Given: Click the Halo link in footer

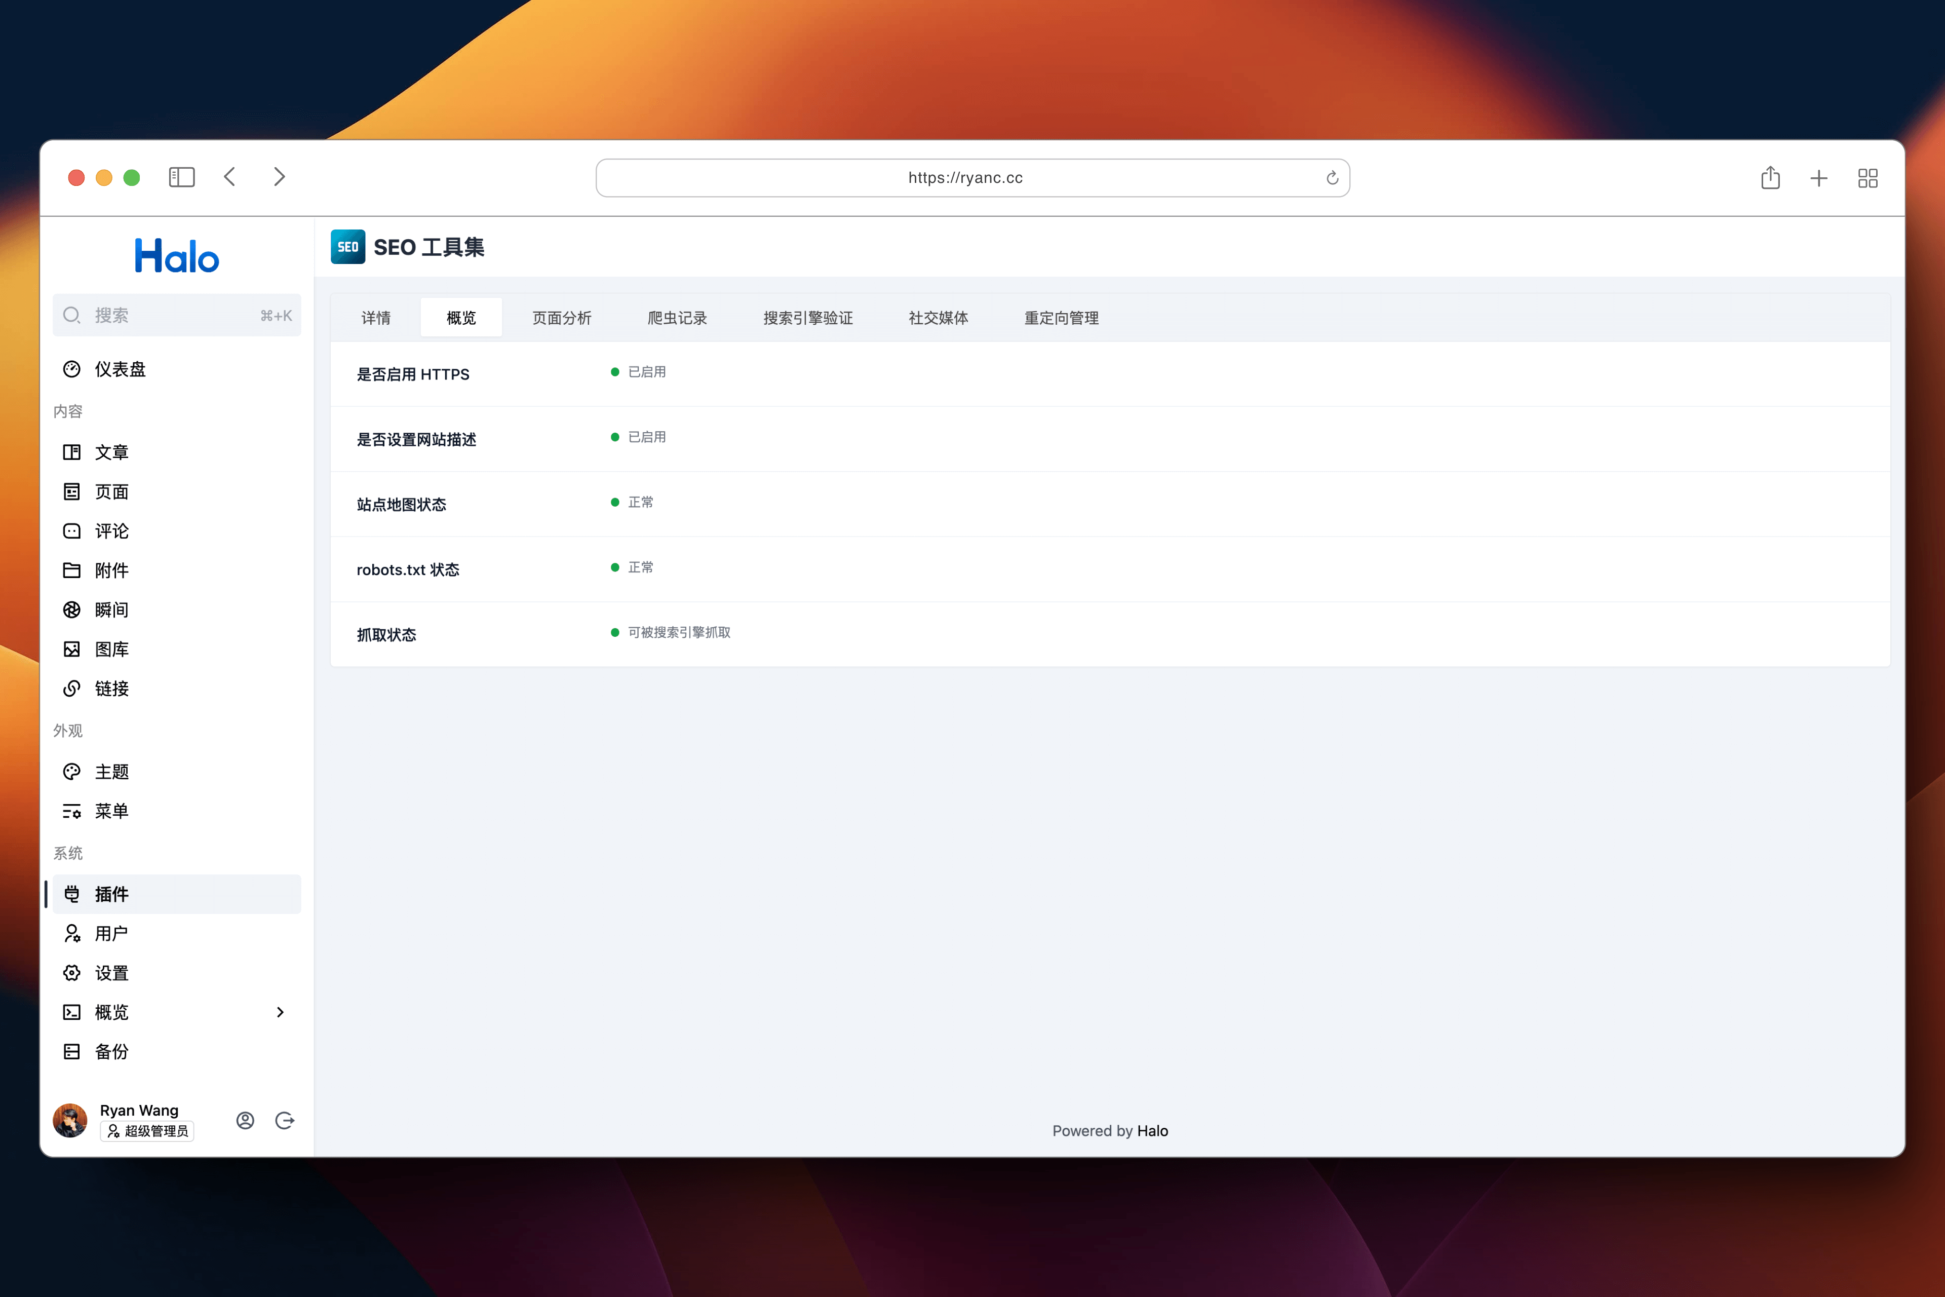Looking at the screenshot, I should click(x=1153, y=1131).
